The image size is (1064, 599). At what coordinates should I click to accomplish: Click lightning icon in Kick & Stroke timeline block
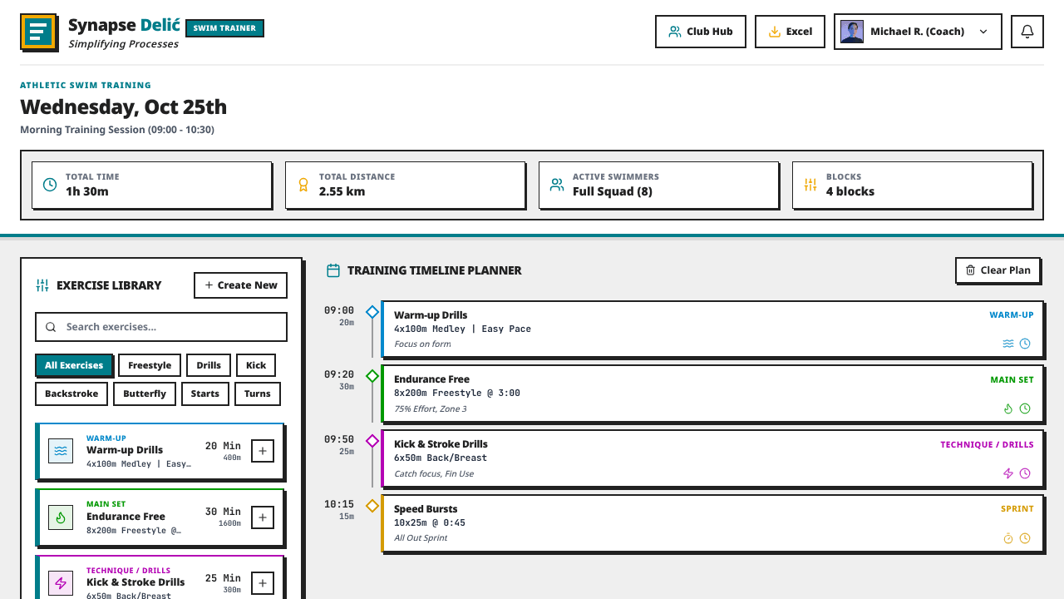click(x=1008, y=473)
